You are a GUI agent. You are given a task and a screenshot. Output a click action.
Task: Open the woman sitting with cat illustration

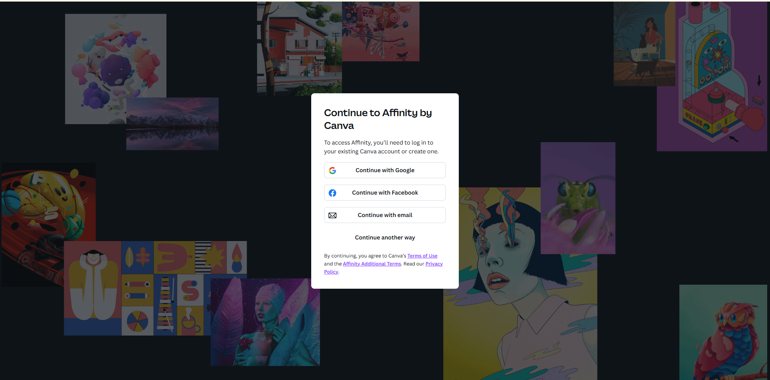tap(644, 44)
